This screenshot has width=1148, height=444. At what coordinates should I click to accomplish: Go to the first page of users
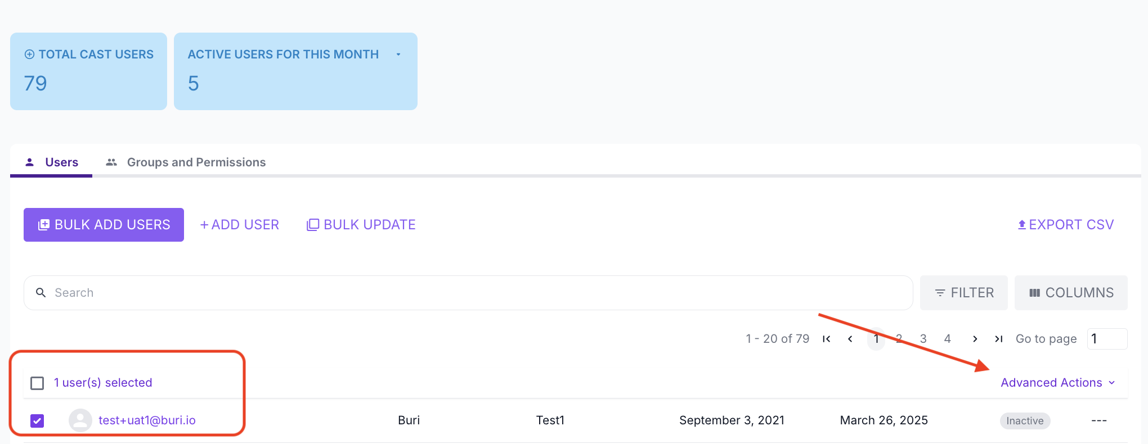[x=826, y=339]
